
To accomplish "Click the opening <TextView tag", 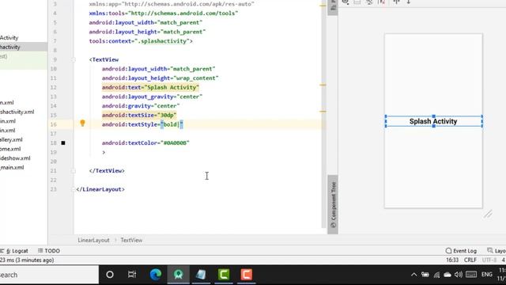I will 104,60.
